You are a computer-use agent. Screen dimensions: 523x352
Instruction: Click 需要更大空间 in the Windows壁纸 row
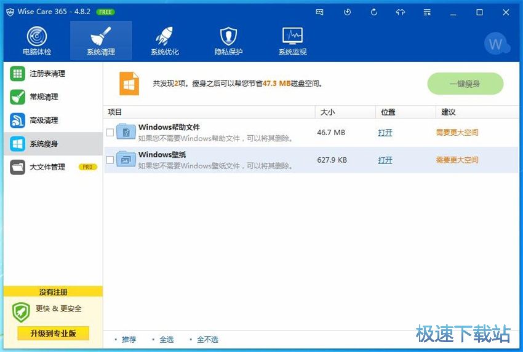(457, 160)
